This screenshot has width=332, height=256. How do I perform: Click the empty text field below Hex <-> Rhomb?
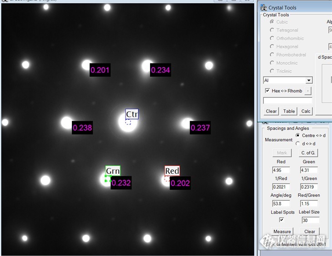coord(287,100)
